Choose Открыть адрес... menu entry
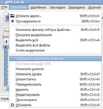This screenshot has width=103, height=109. point(55,16)
